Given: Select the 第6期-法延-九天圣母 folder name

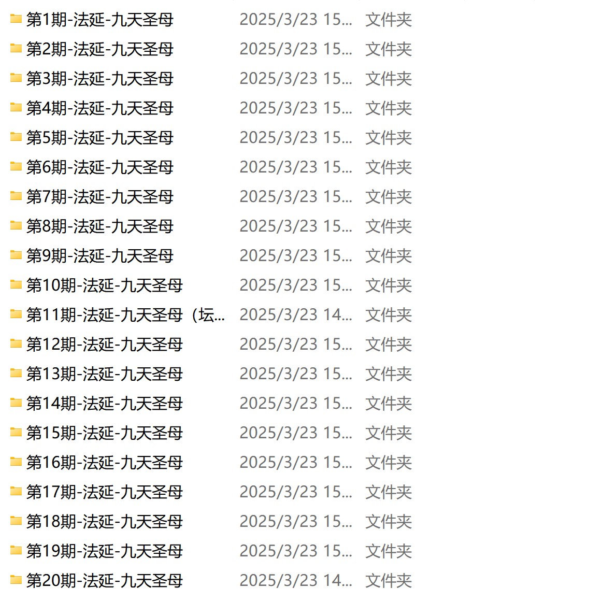Looking at the screenshot, I should tap(100, 167).
